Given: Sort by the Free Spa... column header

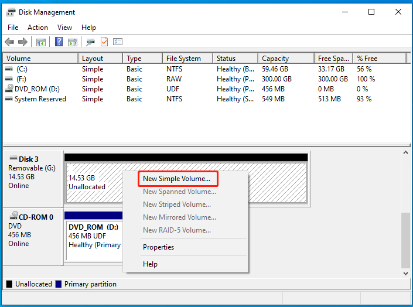Looking at the screenshot, I should (x=333, y=58).
